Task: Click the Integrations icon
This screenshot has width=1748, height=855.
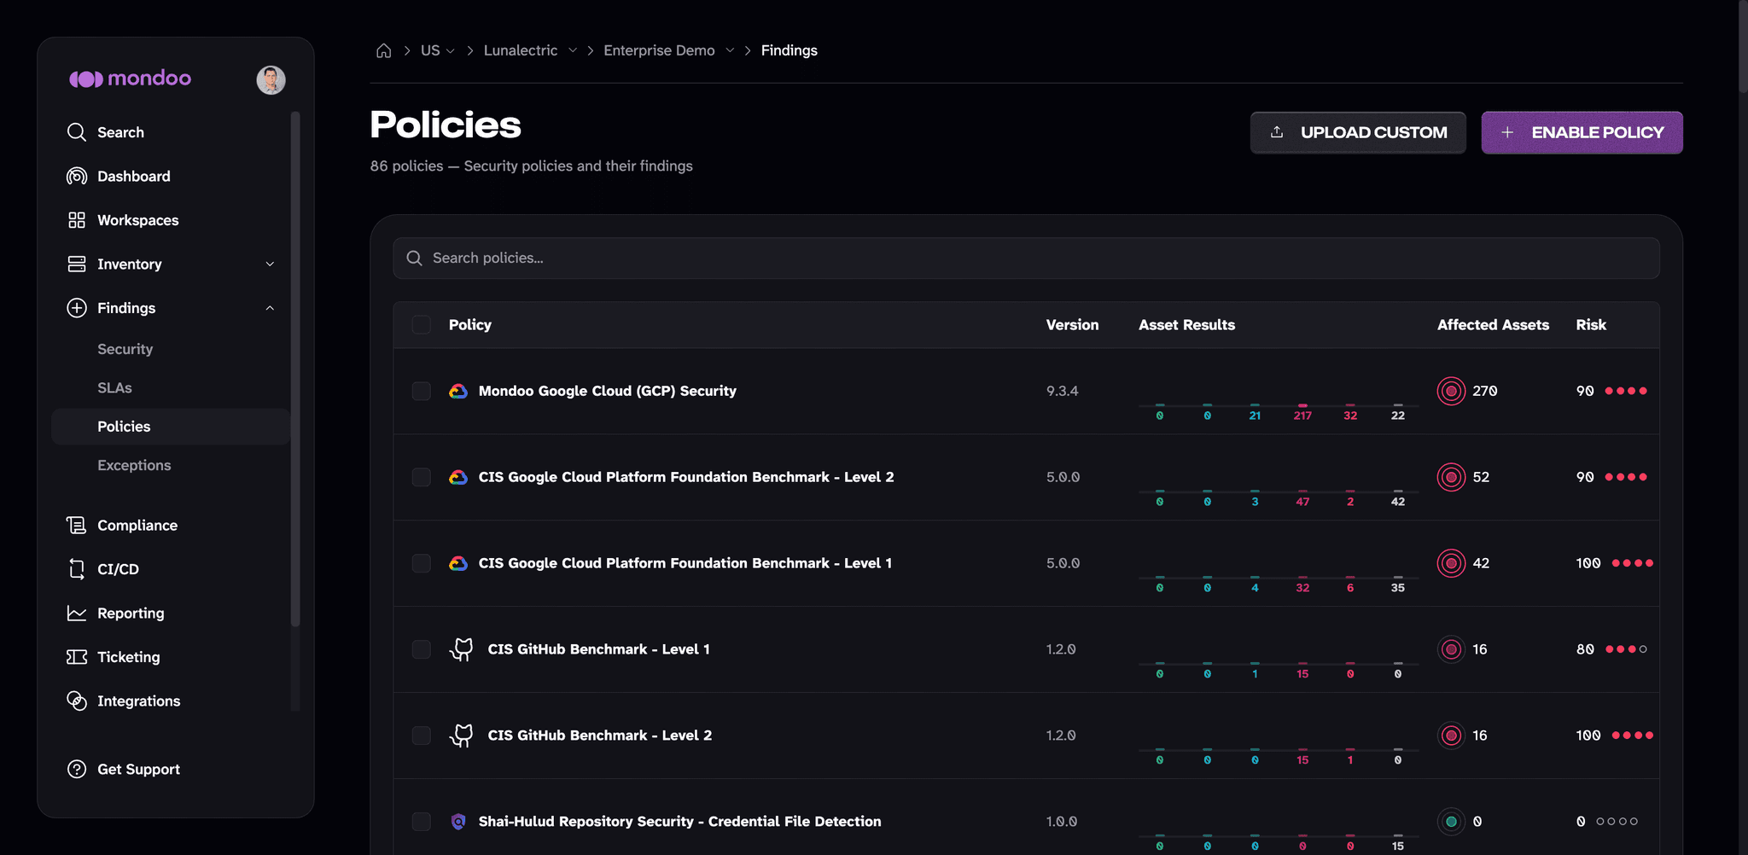Action: coord(77,701)
